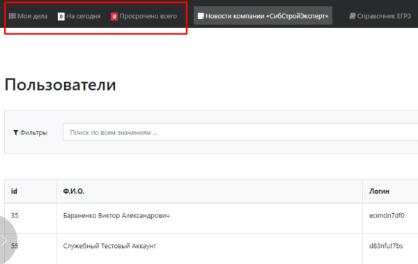Click the Справочник ЕГРЗ book icon
Image resolution: width=418 pixels, height=264 pixels.
(x=353, y=16)
